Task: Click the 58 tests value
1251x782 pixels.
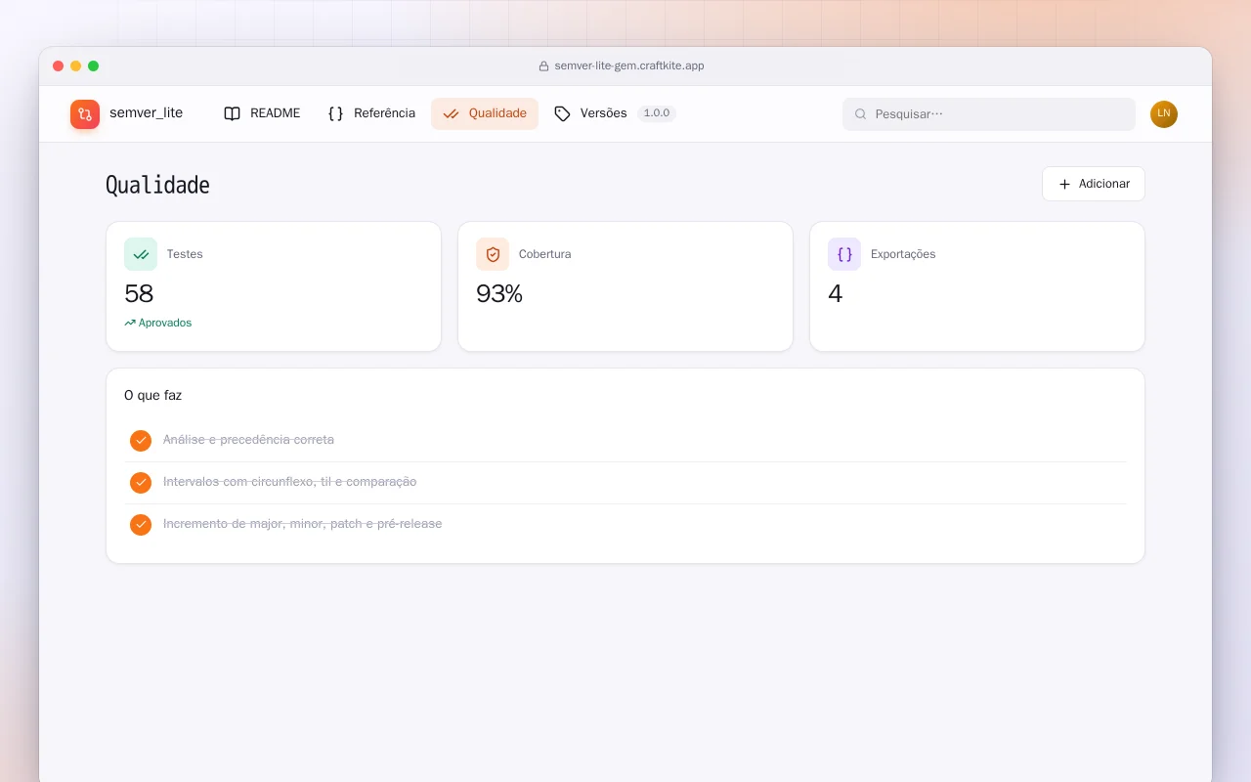Action: (x=139, y=293)
